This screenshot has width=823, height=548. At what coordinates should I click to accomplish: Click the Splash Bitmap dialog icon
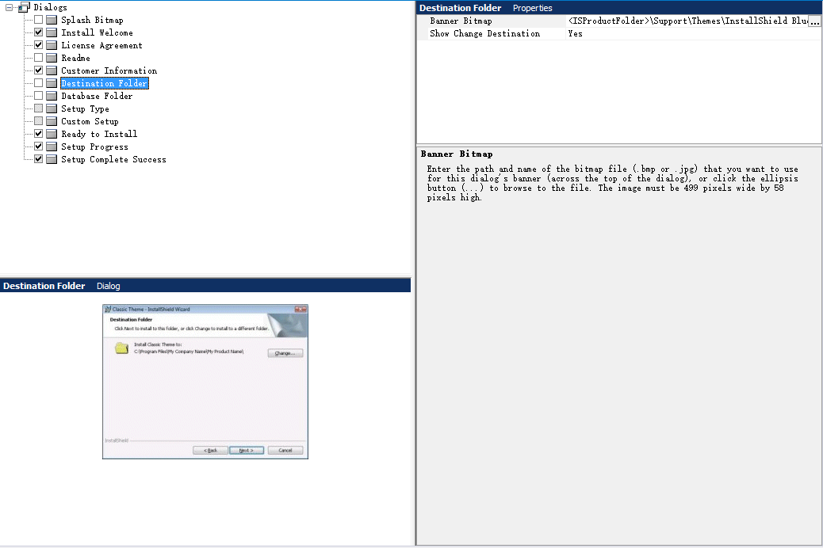(51, 20)
